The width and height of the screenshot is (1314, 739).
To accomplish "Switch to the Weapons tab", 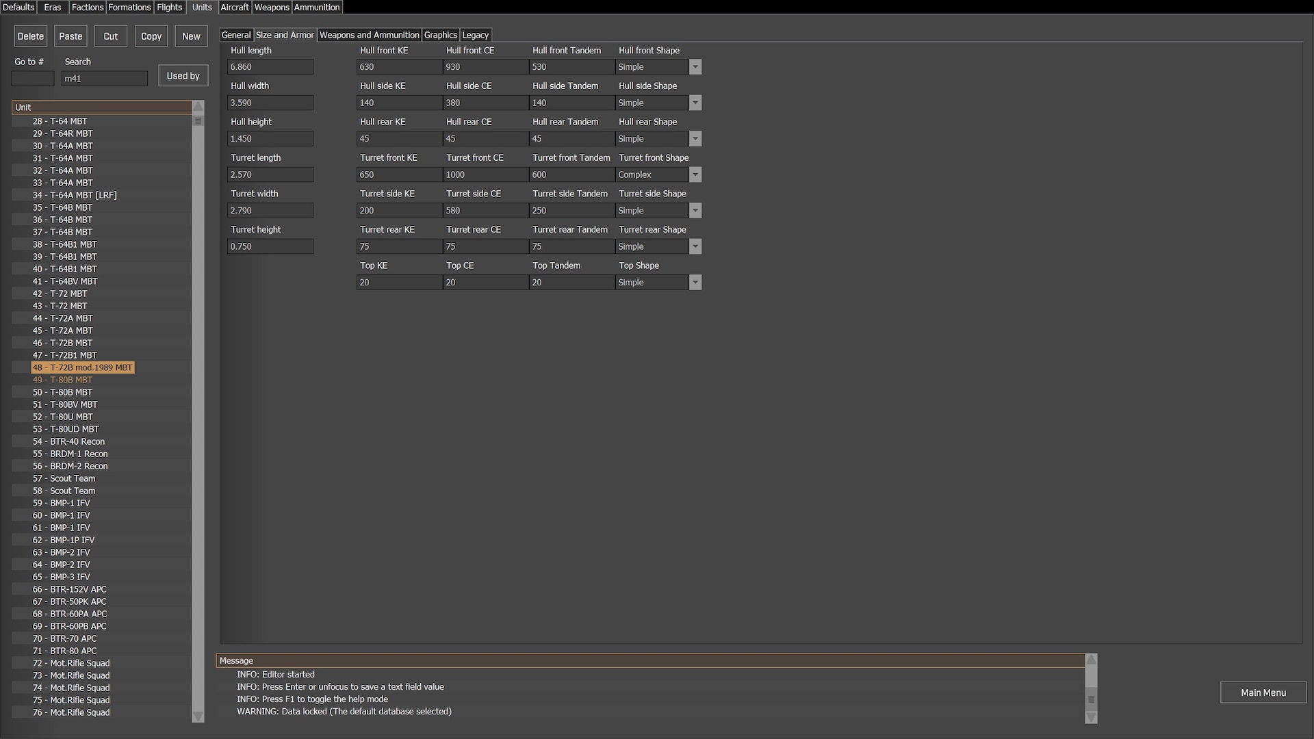I will pyautogui.click(x=272, y=7).
